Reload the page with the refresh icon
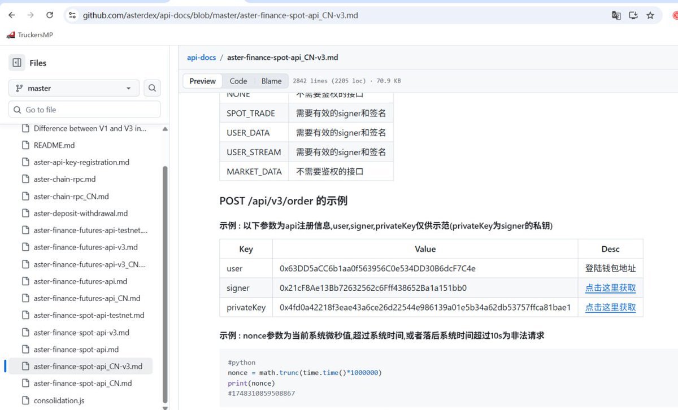The height and width of the screenshot is (410, 678). (50, 15)
